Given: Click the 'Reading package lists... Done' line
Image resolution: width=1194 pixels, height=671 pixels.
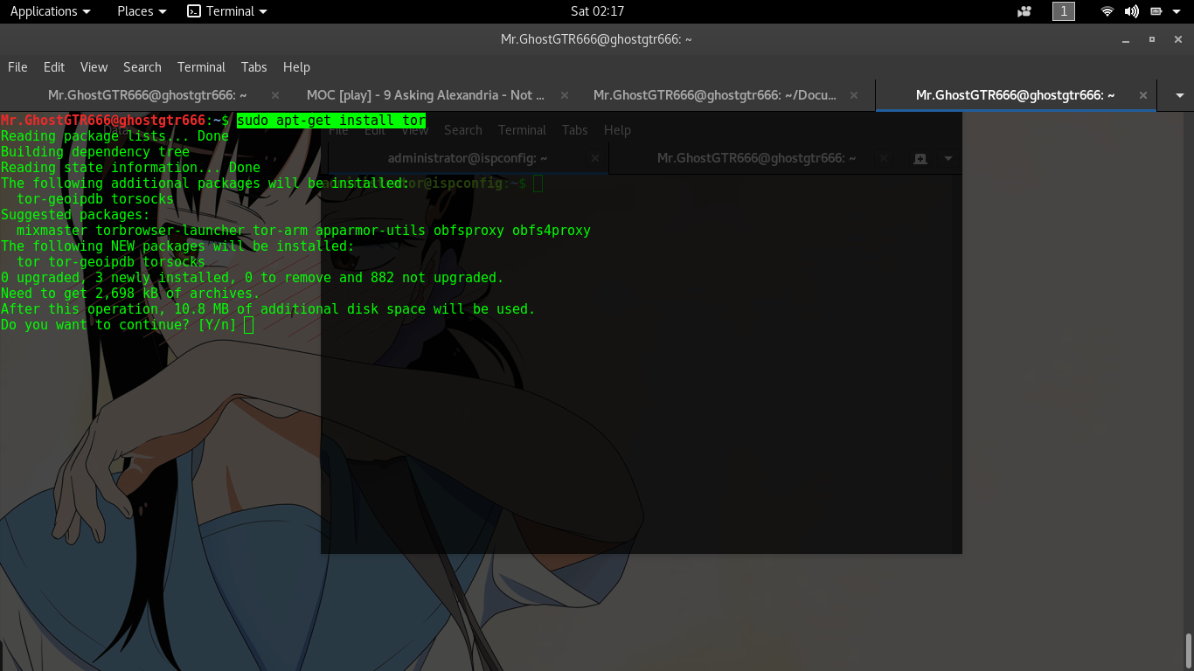Looking at the screenshot, I should tap(115, 136).
